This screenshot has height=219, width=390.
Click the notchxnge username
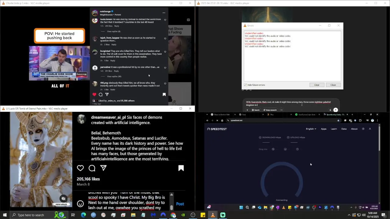click(105, 12)
